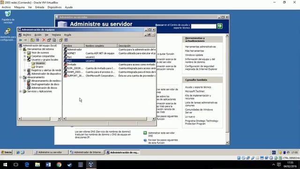Open the Acción menu
300x169 pixels.
(38, 35)
